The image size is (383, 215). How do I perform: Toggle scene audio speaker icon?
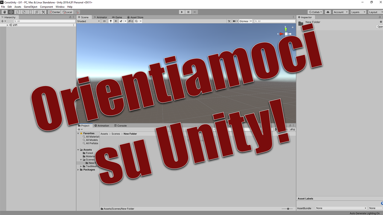[116, 21]
